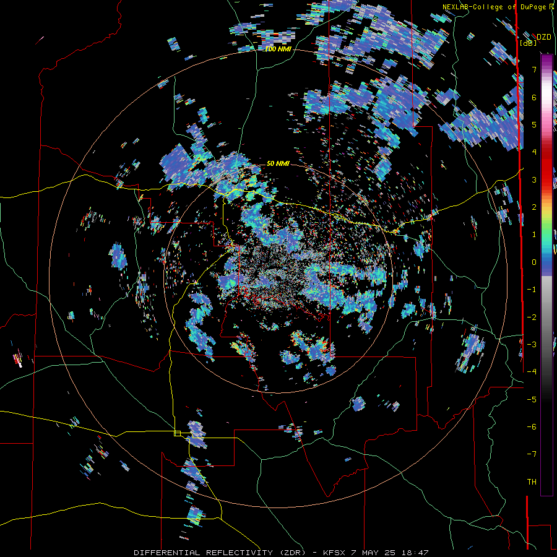Click the "50 NMI" range ring label

(278, 163)
